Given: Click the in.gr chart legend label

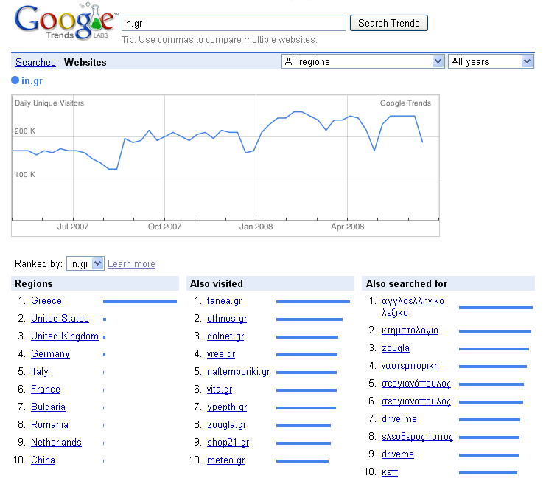Looking at the screenshot, I should coord(32,80).
